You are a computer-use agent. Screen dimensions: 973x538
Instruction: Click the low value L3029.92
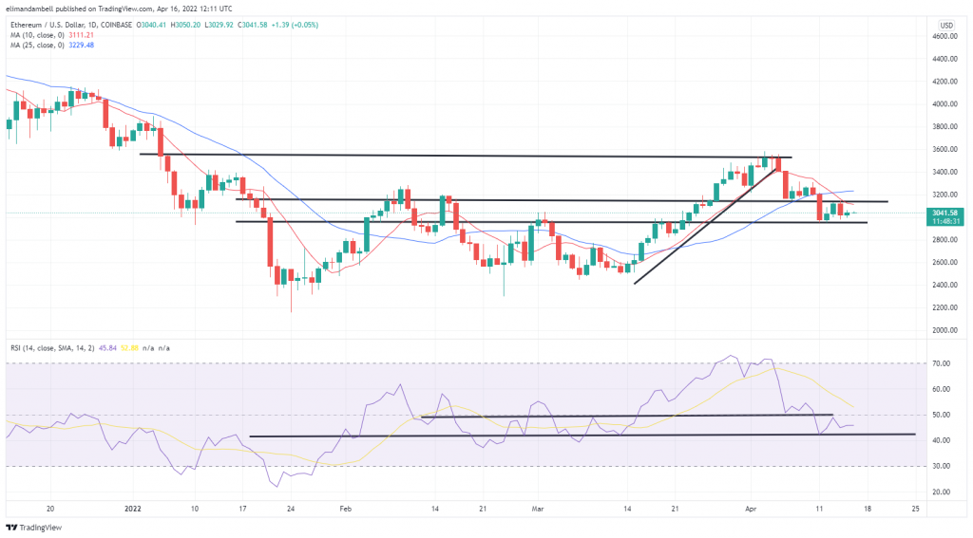click(x=219, y=26)
